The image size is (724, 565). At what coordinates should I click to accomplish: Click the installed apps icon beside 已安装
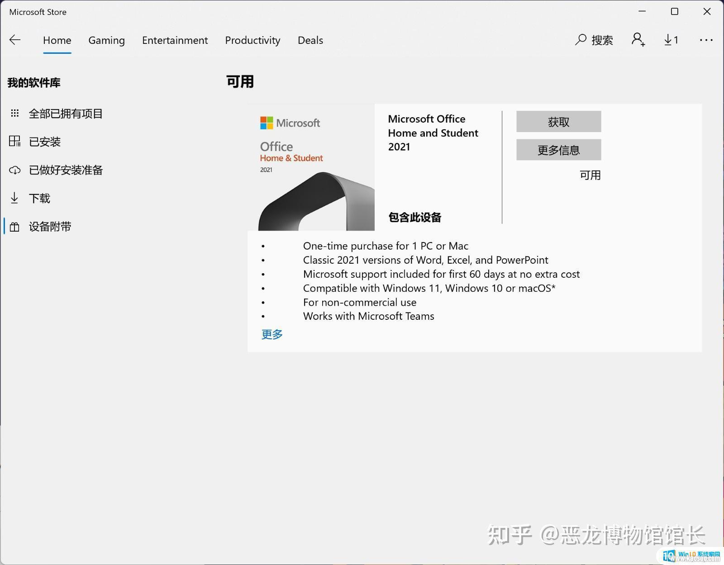point(14,141)
